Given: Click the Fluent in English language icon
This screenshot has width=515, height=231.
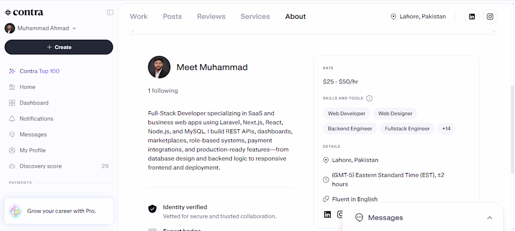Looking at the screenshot, I should click(x=326, y=199).
